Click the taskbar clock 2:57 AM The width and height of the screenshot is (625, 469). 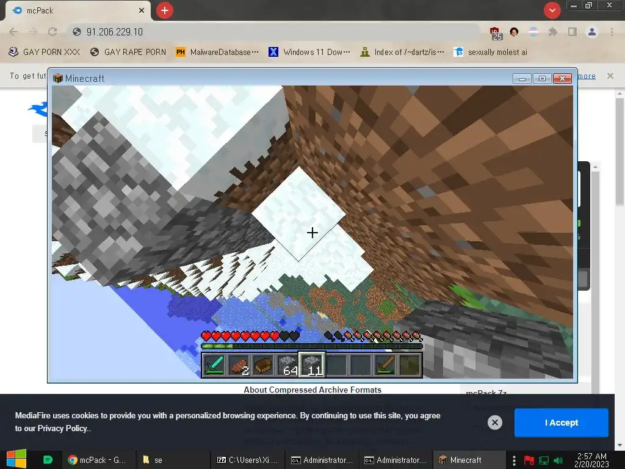coord(591,460)
